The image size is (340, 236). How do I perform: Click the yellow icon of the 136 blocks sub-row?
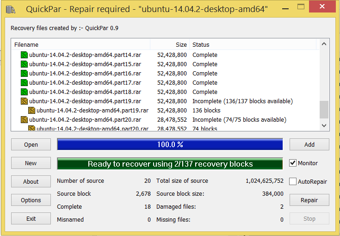[31, 111]
